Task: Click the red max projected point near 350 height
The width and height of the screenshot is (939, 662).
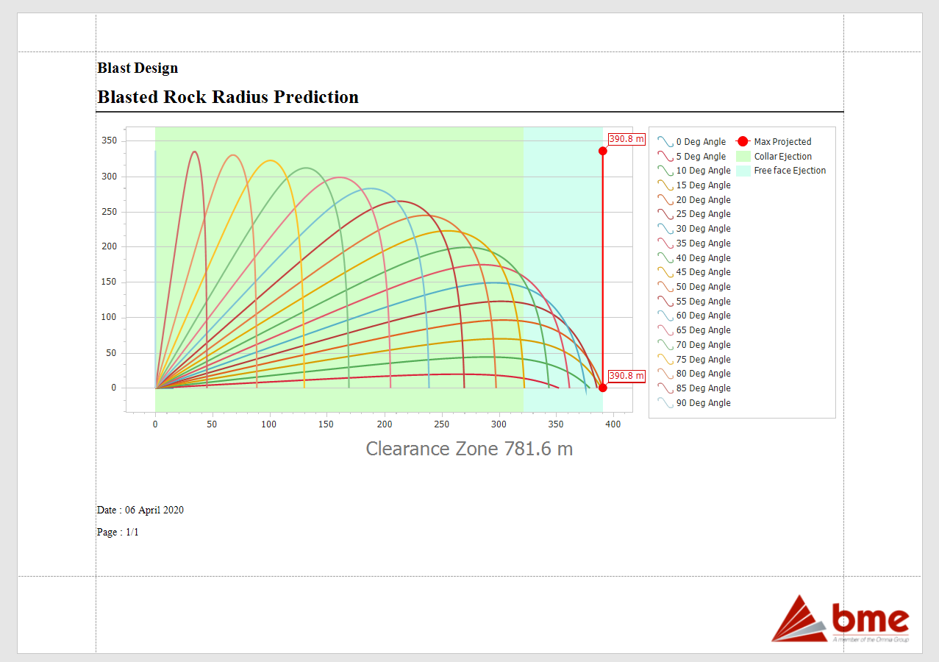Action: point(602,151)
